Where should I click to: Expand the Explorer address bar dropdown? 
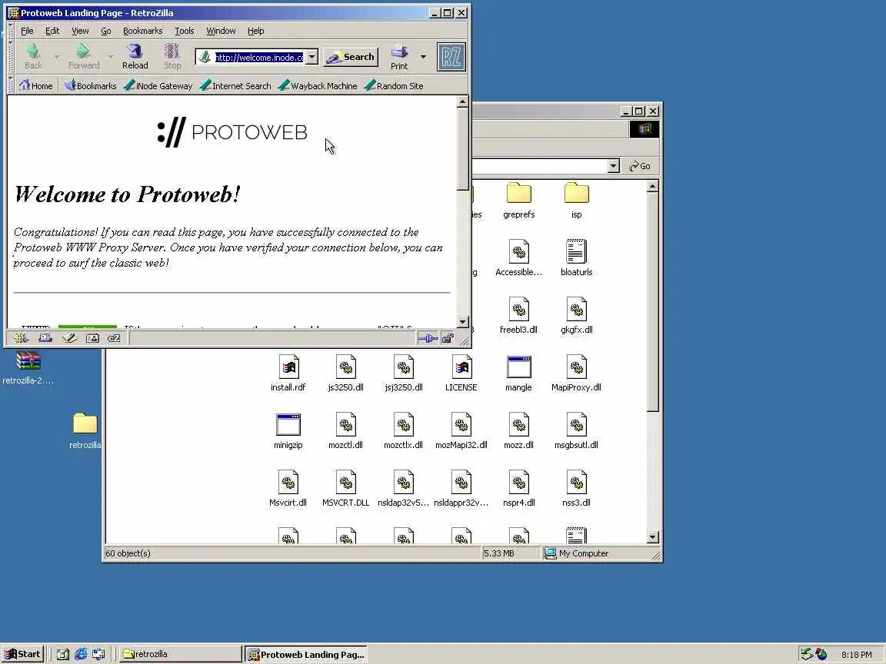click(614, 166)
